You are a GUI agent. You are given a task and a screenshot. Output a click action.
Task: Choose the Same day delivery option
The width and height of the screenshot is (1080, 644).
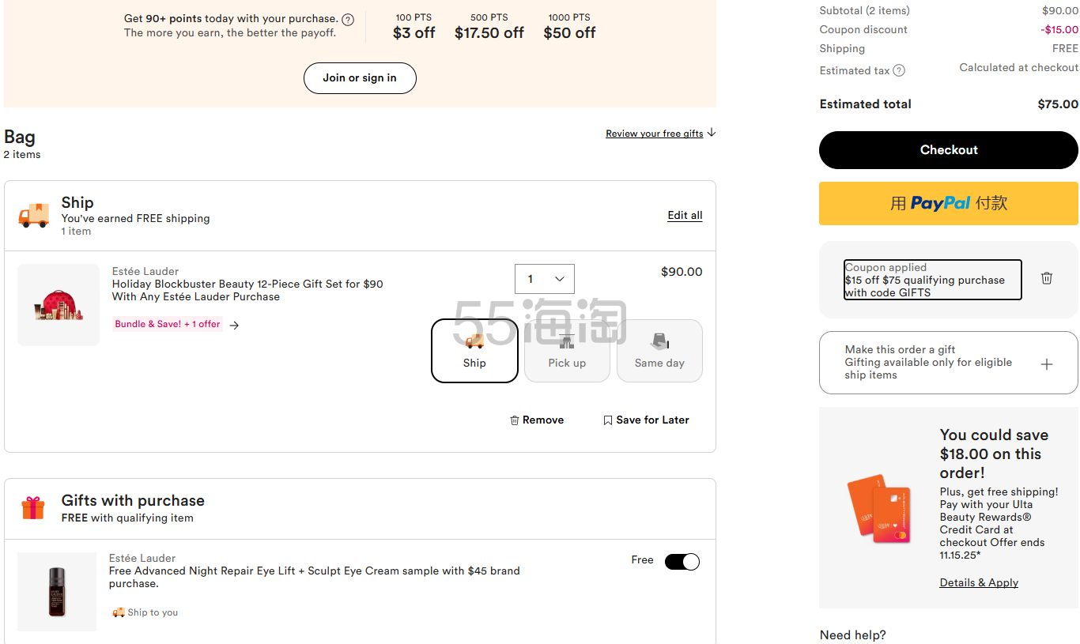[659, 351]
